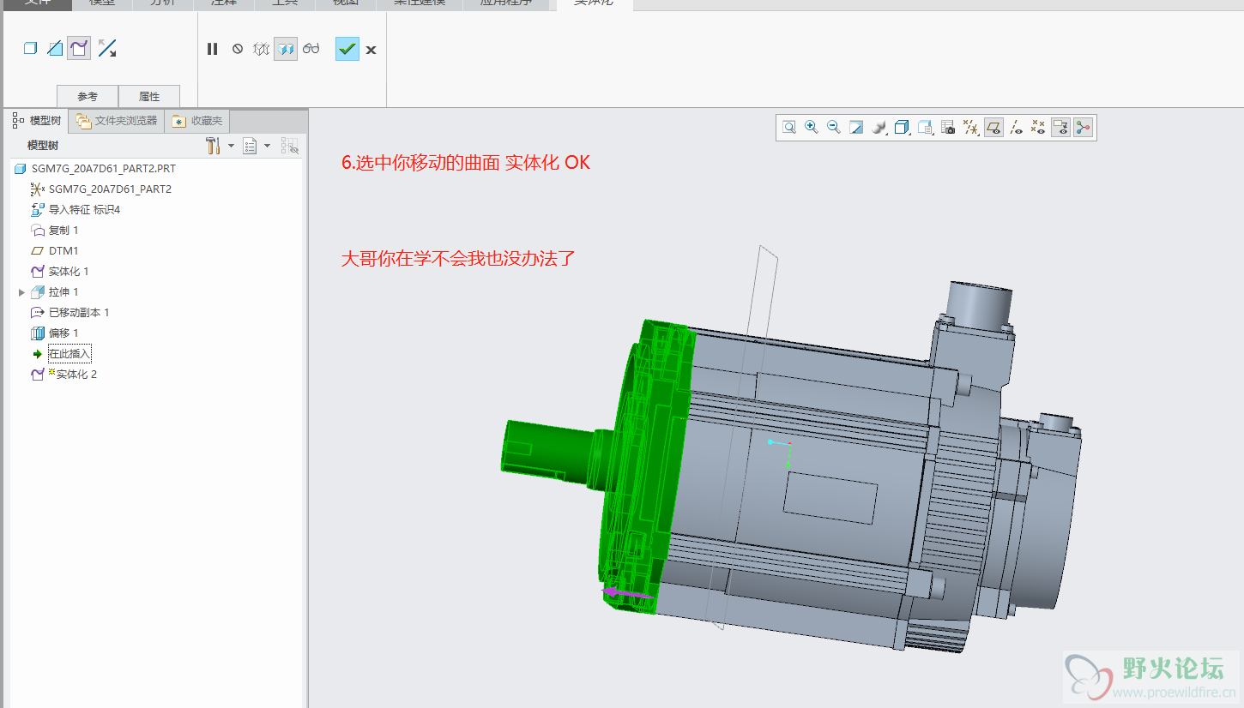
Task: Open the 参考 panel tab
Action: 88,96
